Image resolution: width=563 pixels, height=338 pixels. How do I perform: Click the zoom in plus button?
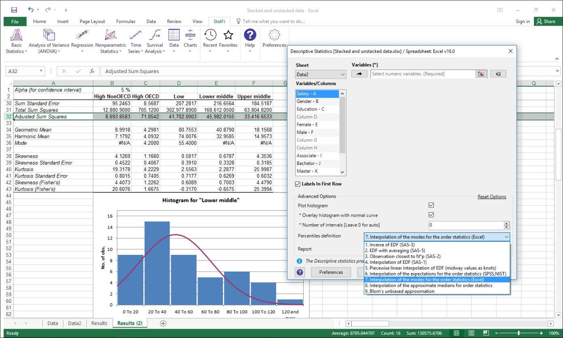click(542, 333)
